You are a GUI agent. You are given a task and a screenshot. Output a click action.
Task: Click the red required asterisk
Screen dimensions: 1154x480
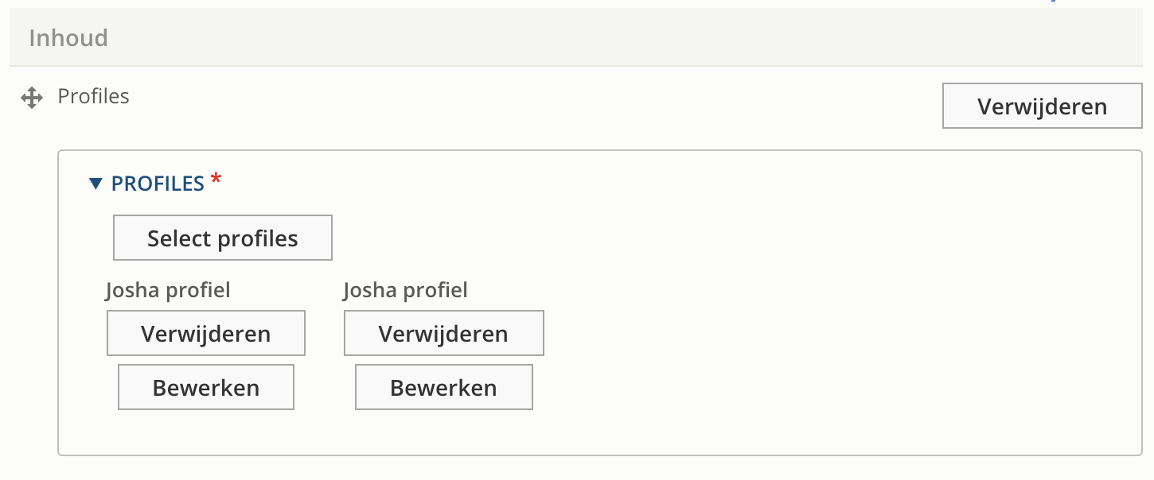(216, 182)
